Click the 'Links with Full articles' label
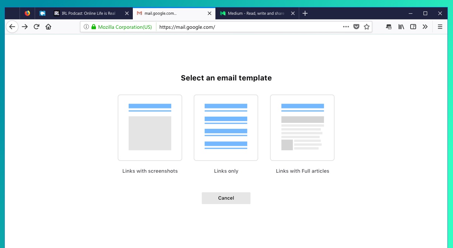 302,171
